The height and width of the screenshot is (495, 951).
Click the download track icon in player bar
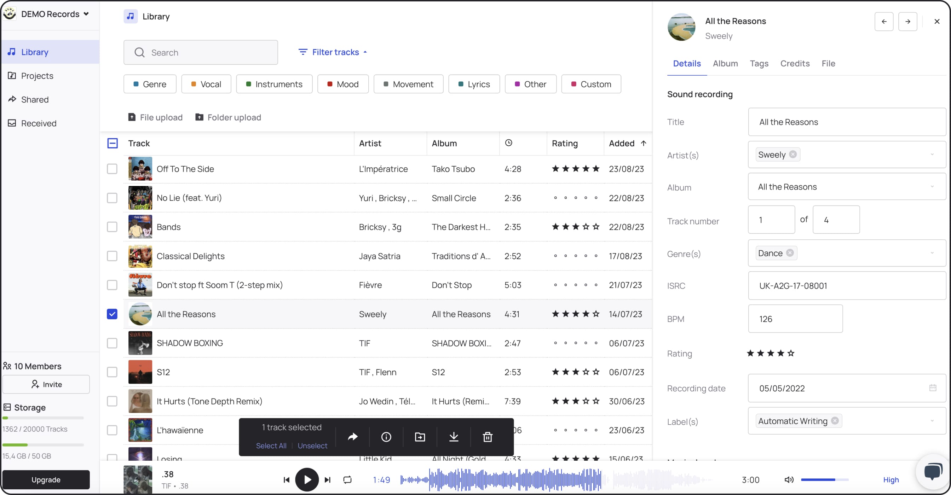[x=454, y=437]
